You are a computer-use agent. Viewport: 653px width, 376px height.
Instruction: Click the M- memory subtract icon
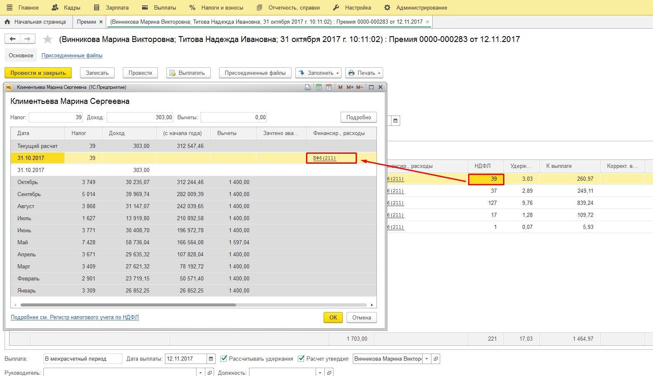[359, 87]
